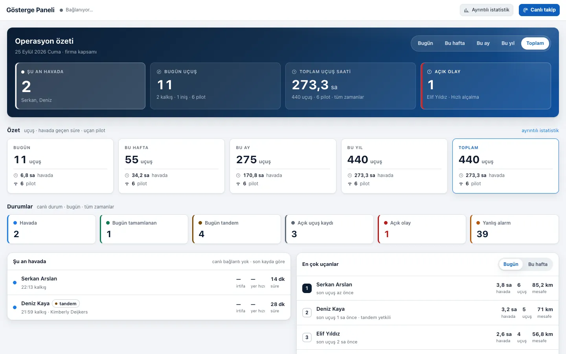Open the Yanlış alarm status tile

tap(515, 229)
